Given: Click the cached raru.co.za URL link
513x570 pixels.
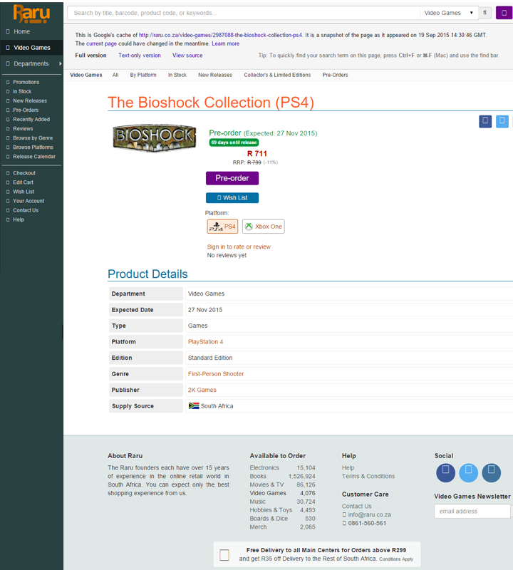Looking at the screenshot, I should point(220,35).
